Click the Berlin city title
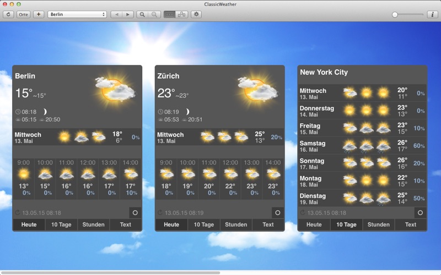The width and height of the screenshot is (441, 275). point(25,76)
